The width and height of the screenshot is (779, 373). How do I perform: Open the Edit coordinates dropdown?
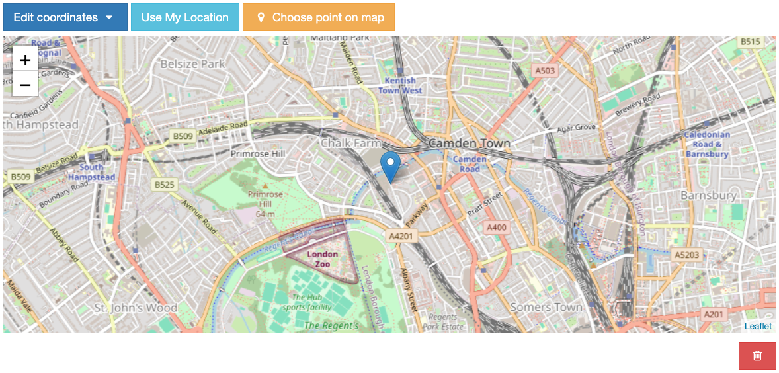click(65, 17)
